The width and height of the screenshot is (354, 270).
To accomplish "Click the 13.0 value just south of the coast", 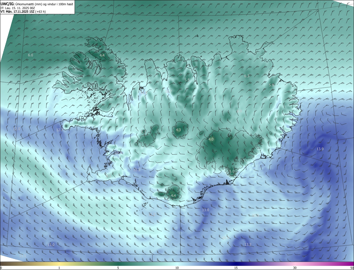I will click(x=205, y=210).
